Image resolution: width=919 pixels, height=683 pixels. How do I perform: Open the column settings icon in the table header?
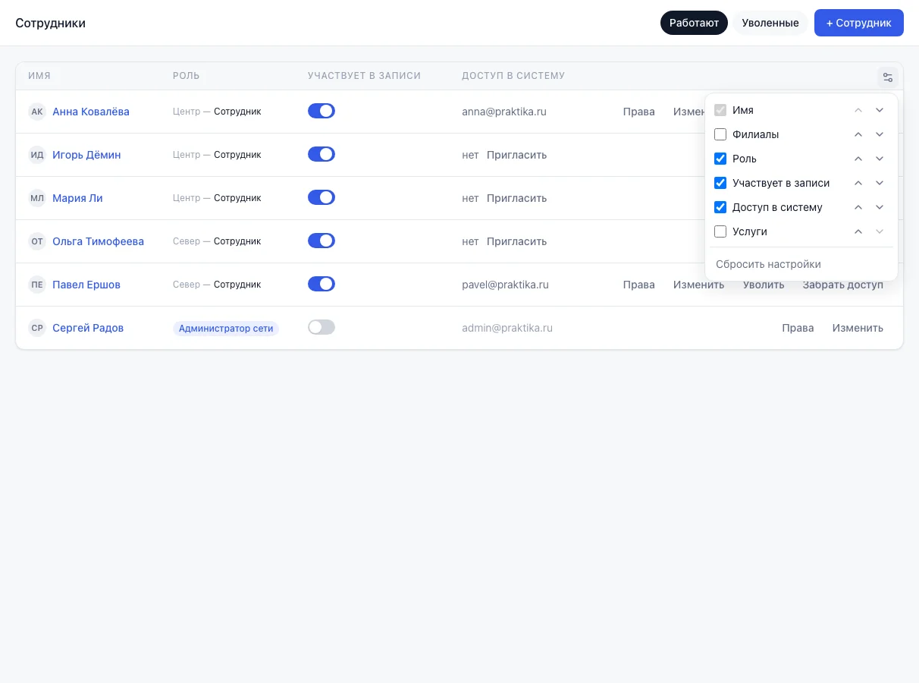[888, 77]
